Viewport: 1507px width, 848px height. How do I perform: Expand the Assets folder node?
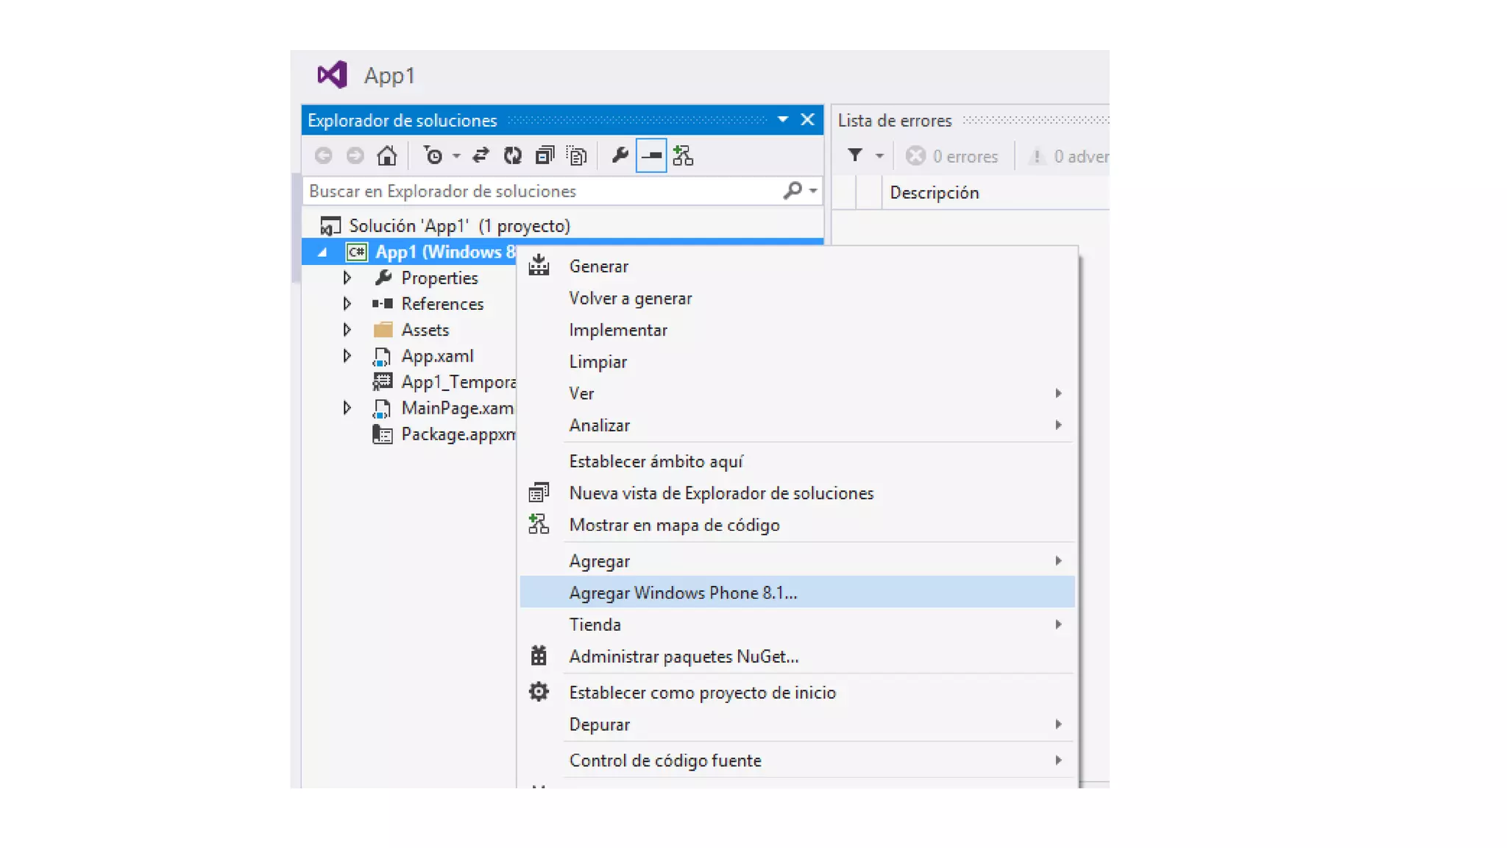(347, 330)
